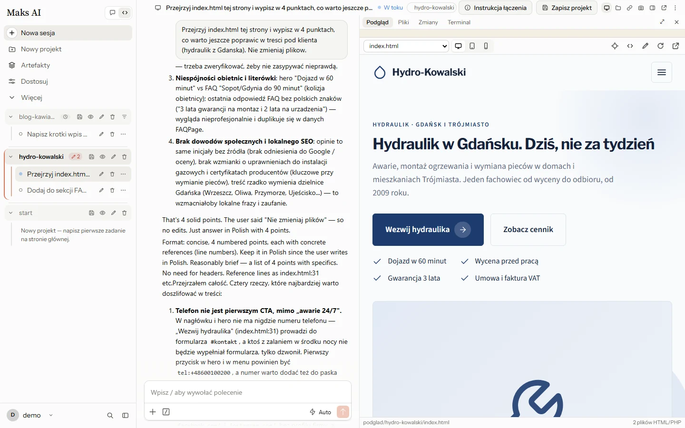Switch to the Terminal tab
The image size is (685, 428).
(459, 22)
